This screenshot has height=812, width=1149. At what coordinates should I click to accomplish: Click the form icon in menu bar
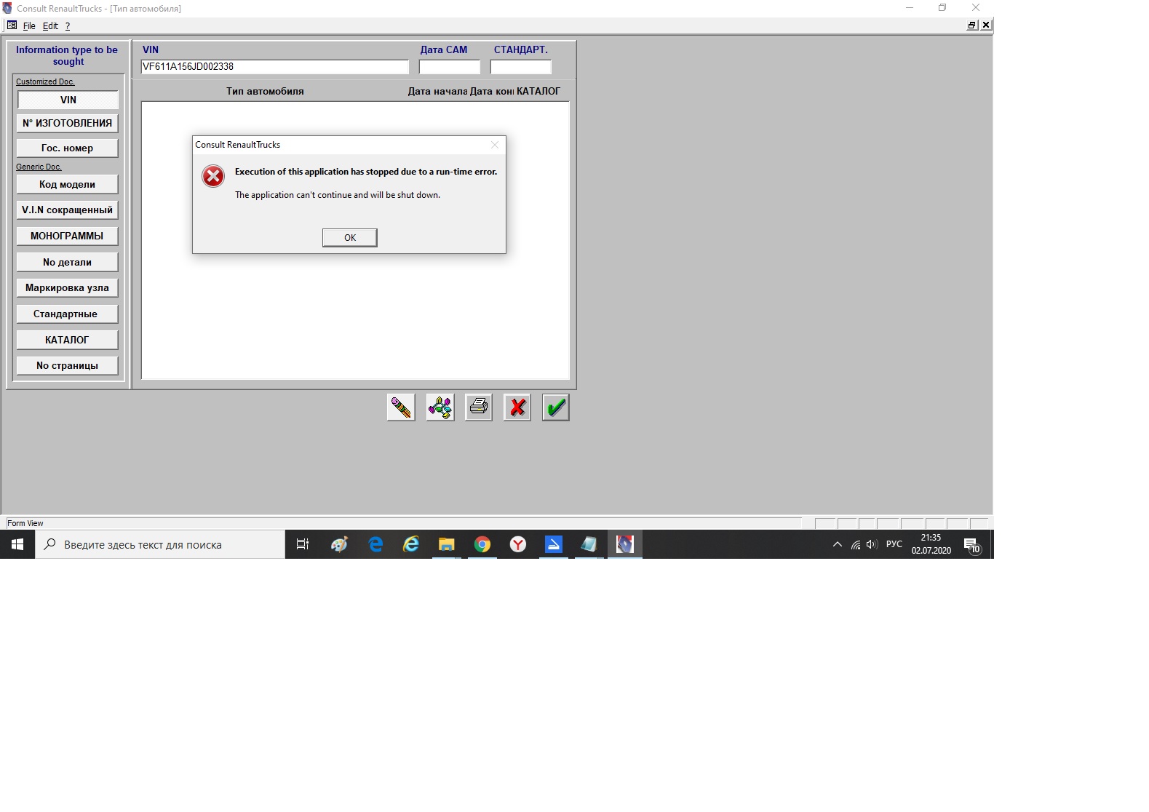pyautogui.click(x=12, y=25)
